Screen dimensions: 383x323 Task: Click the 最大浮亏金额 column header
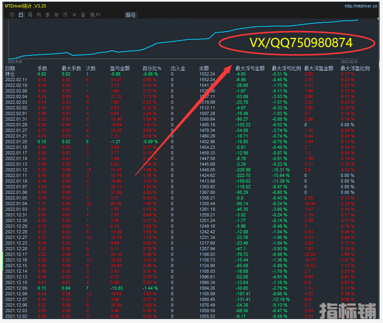[250, 68]
